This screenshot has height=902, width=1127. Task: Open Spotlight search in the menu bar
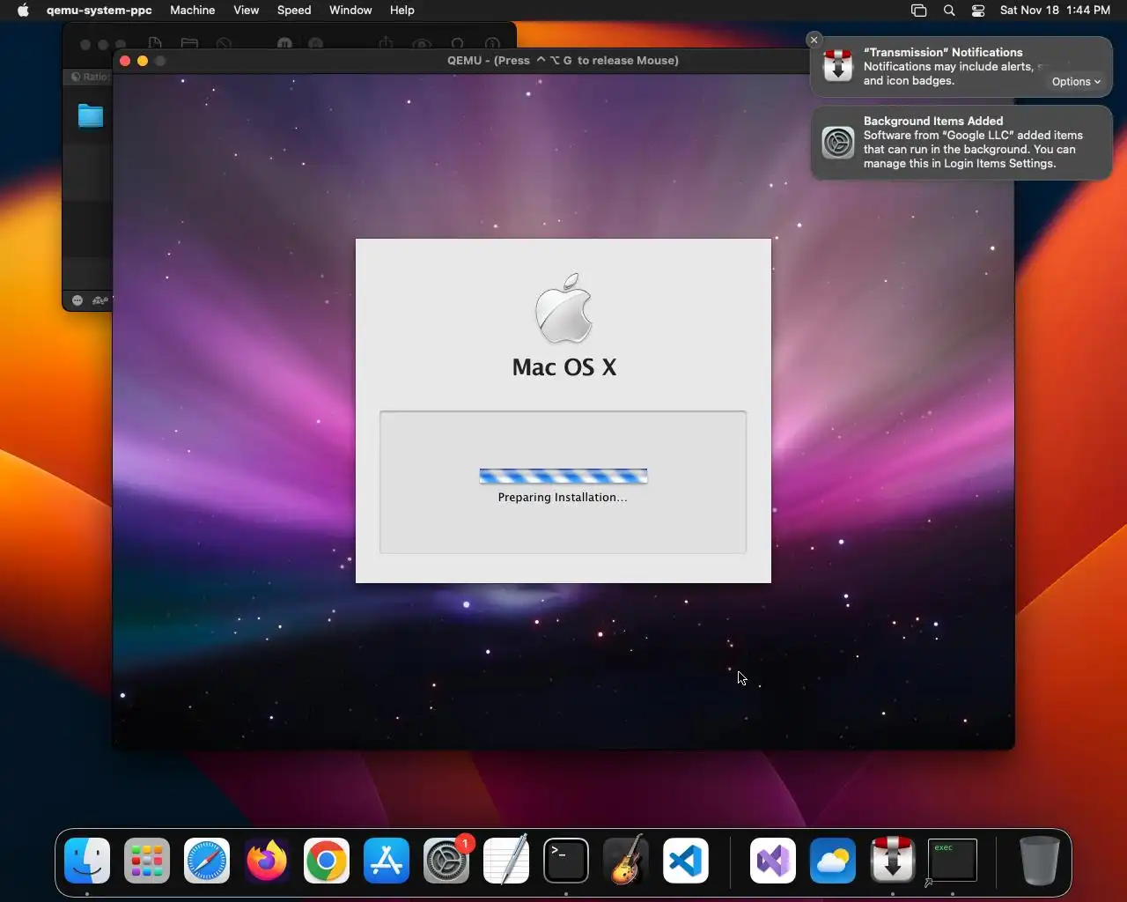[949, 11]
